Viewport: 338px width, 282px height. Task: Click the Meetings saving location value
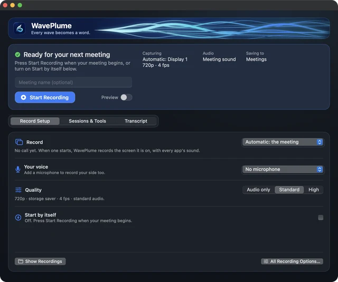(256, 60)
